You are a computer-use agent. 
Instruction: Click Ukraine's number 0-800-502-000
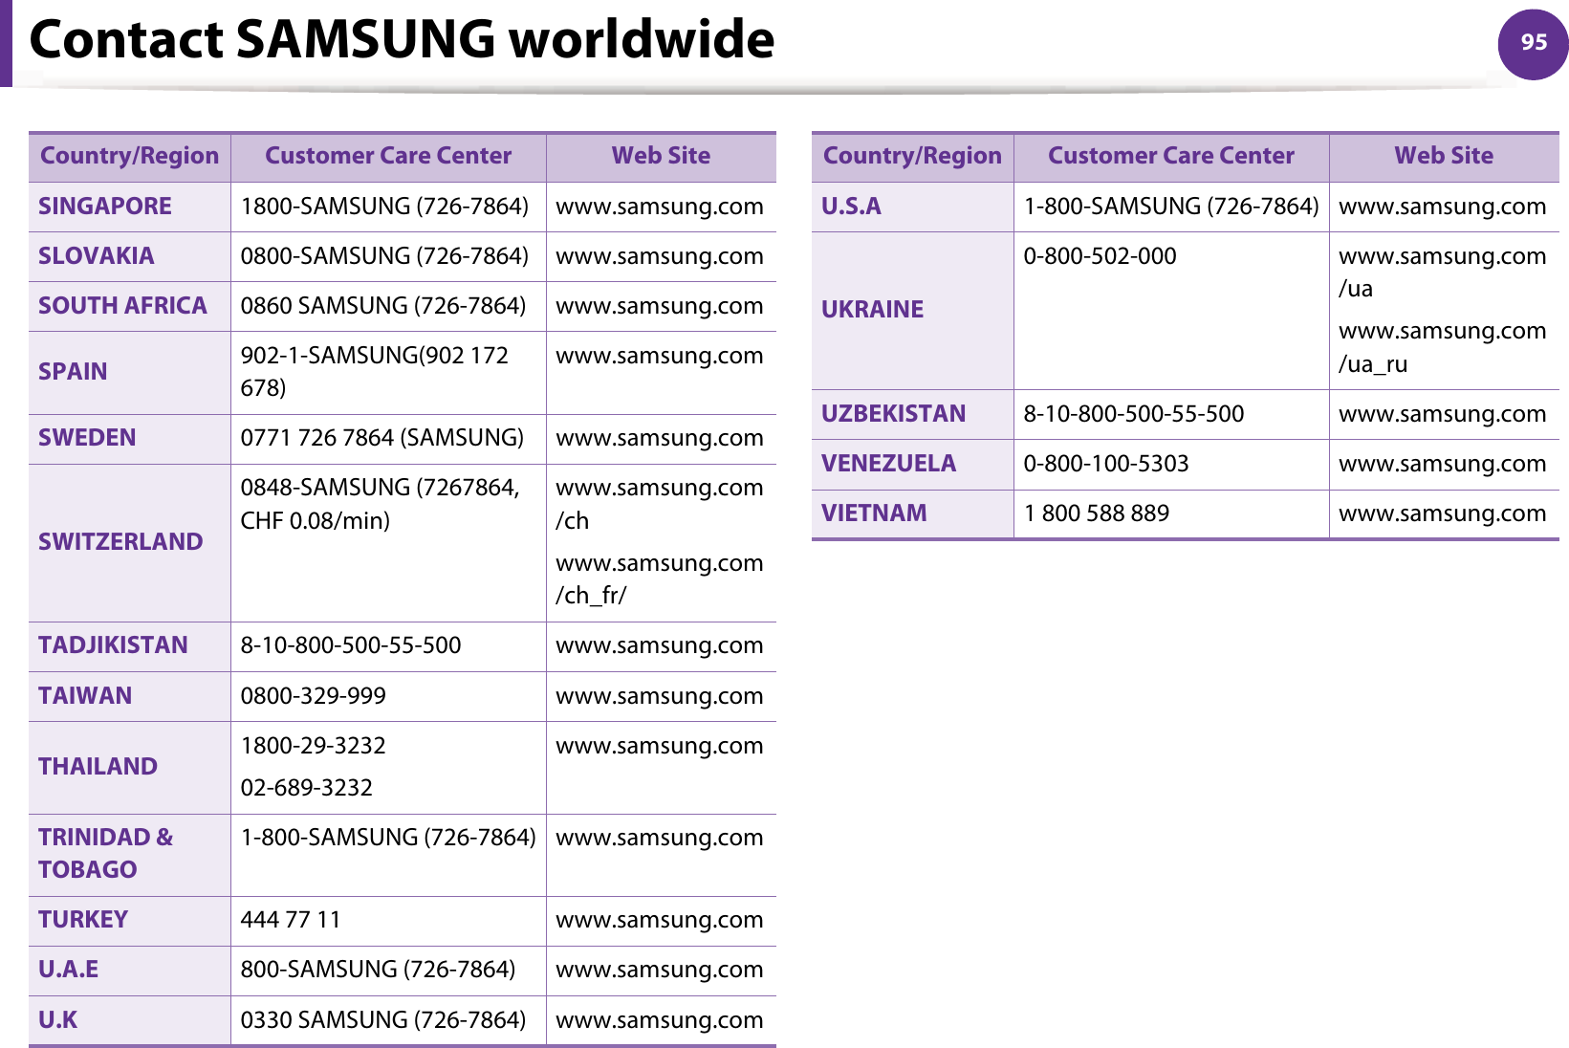[1100, 256]
